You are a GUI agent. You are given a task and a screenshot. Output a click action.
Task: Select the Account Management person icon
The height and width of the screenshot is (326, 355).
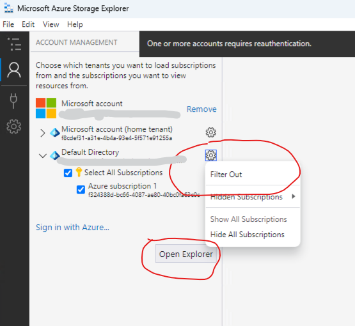[14, 70]
